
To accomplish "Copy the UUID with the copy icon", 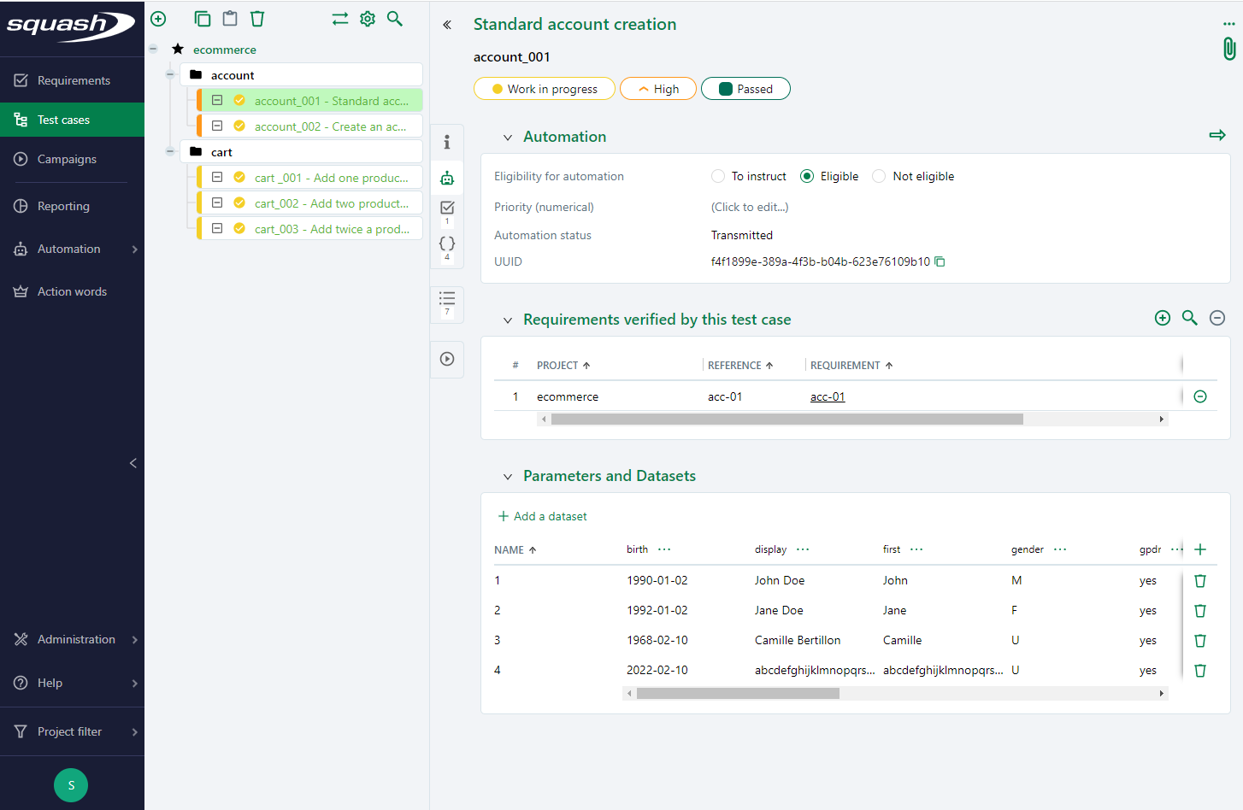I will (940, 261).
